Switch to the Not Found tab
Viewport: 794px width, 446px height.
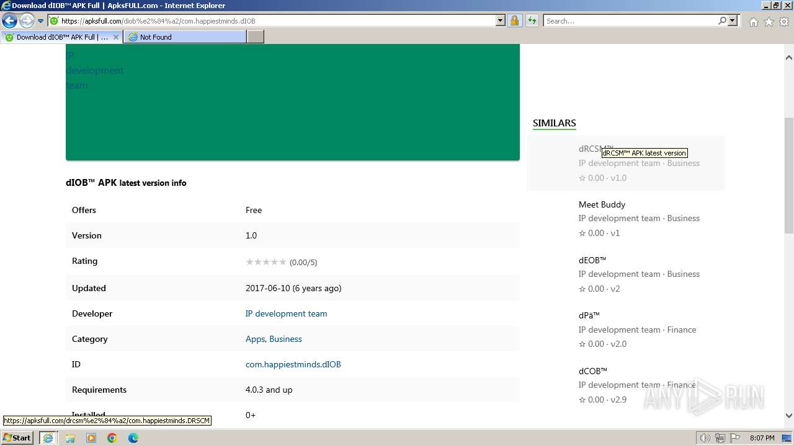[x=184, y=37]
